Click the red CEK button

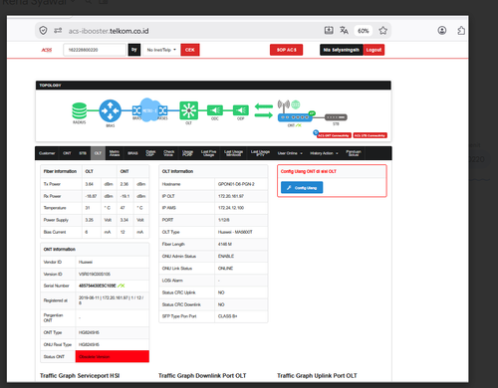[x=190, y=50]
